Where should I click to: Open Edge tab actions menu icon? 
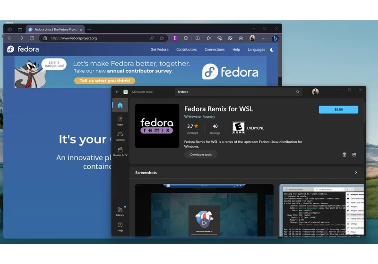coord(20,29)
